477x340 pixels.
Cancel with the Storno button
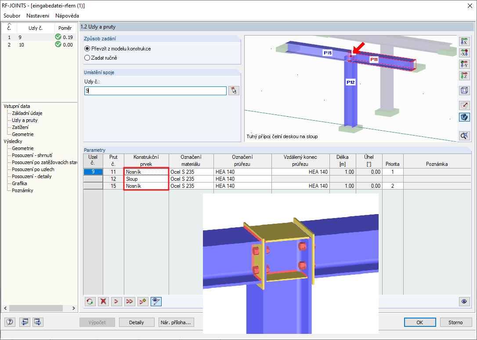coord(455,322)
